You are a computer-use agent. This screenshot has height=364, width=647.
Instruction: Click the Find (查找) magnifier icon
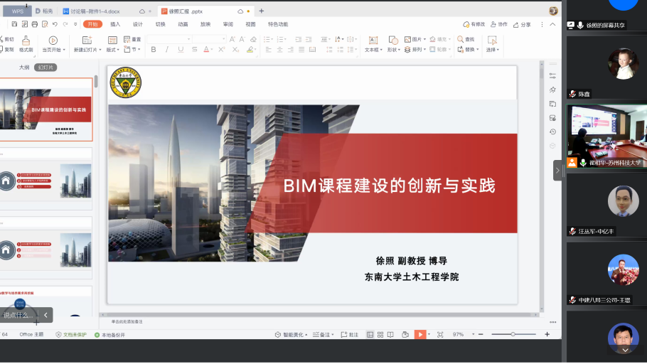[x=461, y=39]
